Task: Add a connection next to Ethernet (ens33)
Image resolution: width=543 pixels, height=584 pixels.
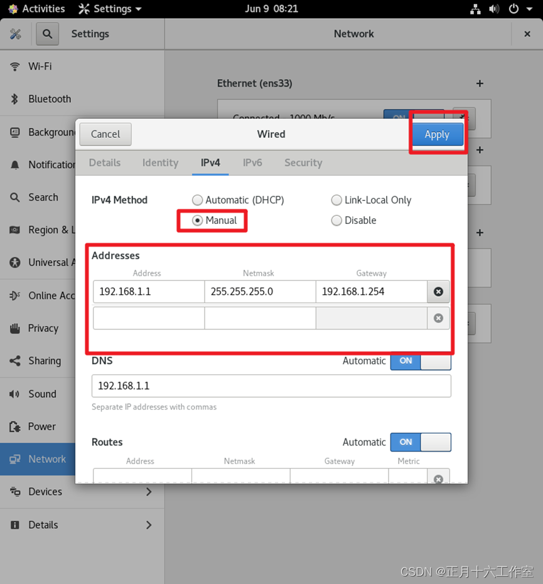Action: (480, 83)
